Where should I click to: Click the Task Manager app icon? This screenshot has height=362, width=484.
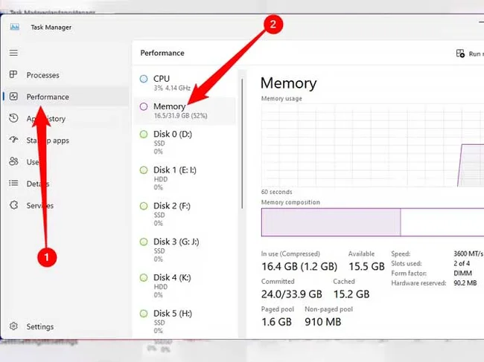pos(14,27)
